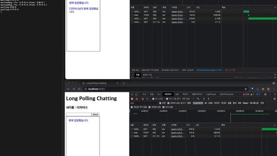Open the EditThisCookie tab
This screenshot has width=277, height=156.
coord(226,94)
